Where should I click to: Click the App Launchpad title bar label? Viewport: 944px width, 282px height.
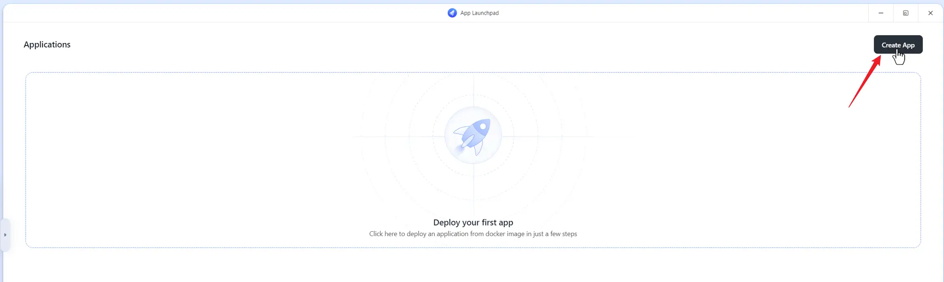[x=479, y=13]
